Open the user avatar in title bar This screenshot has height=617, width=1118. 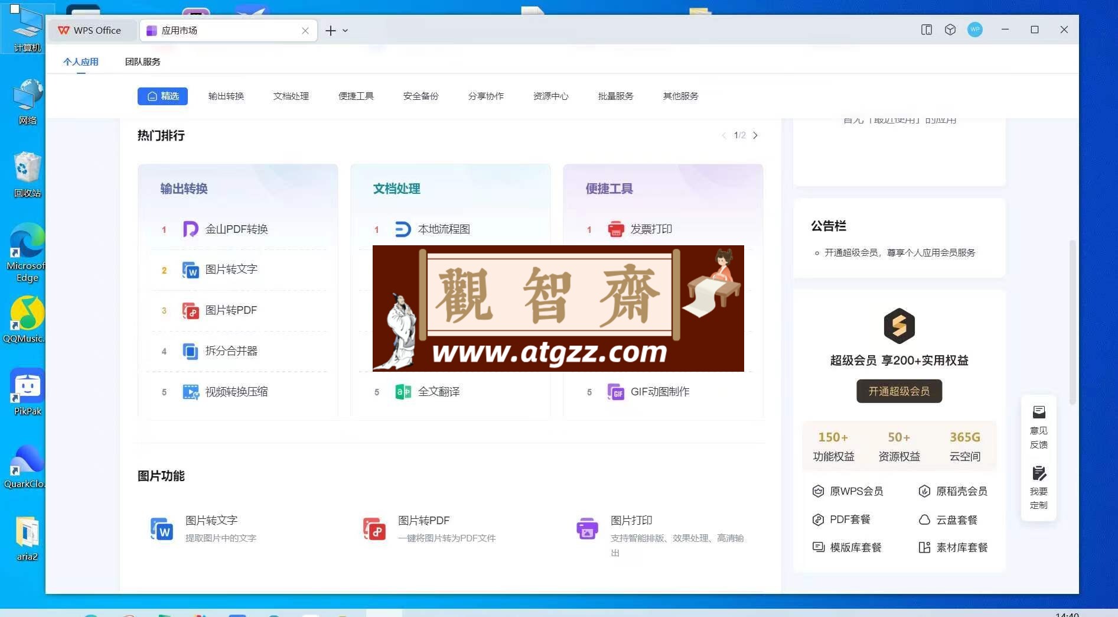click(975, 30)
